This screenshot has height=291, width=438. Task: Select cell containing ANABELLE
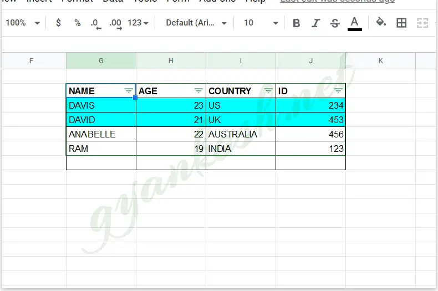(x=101, y=134)
